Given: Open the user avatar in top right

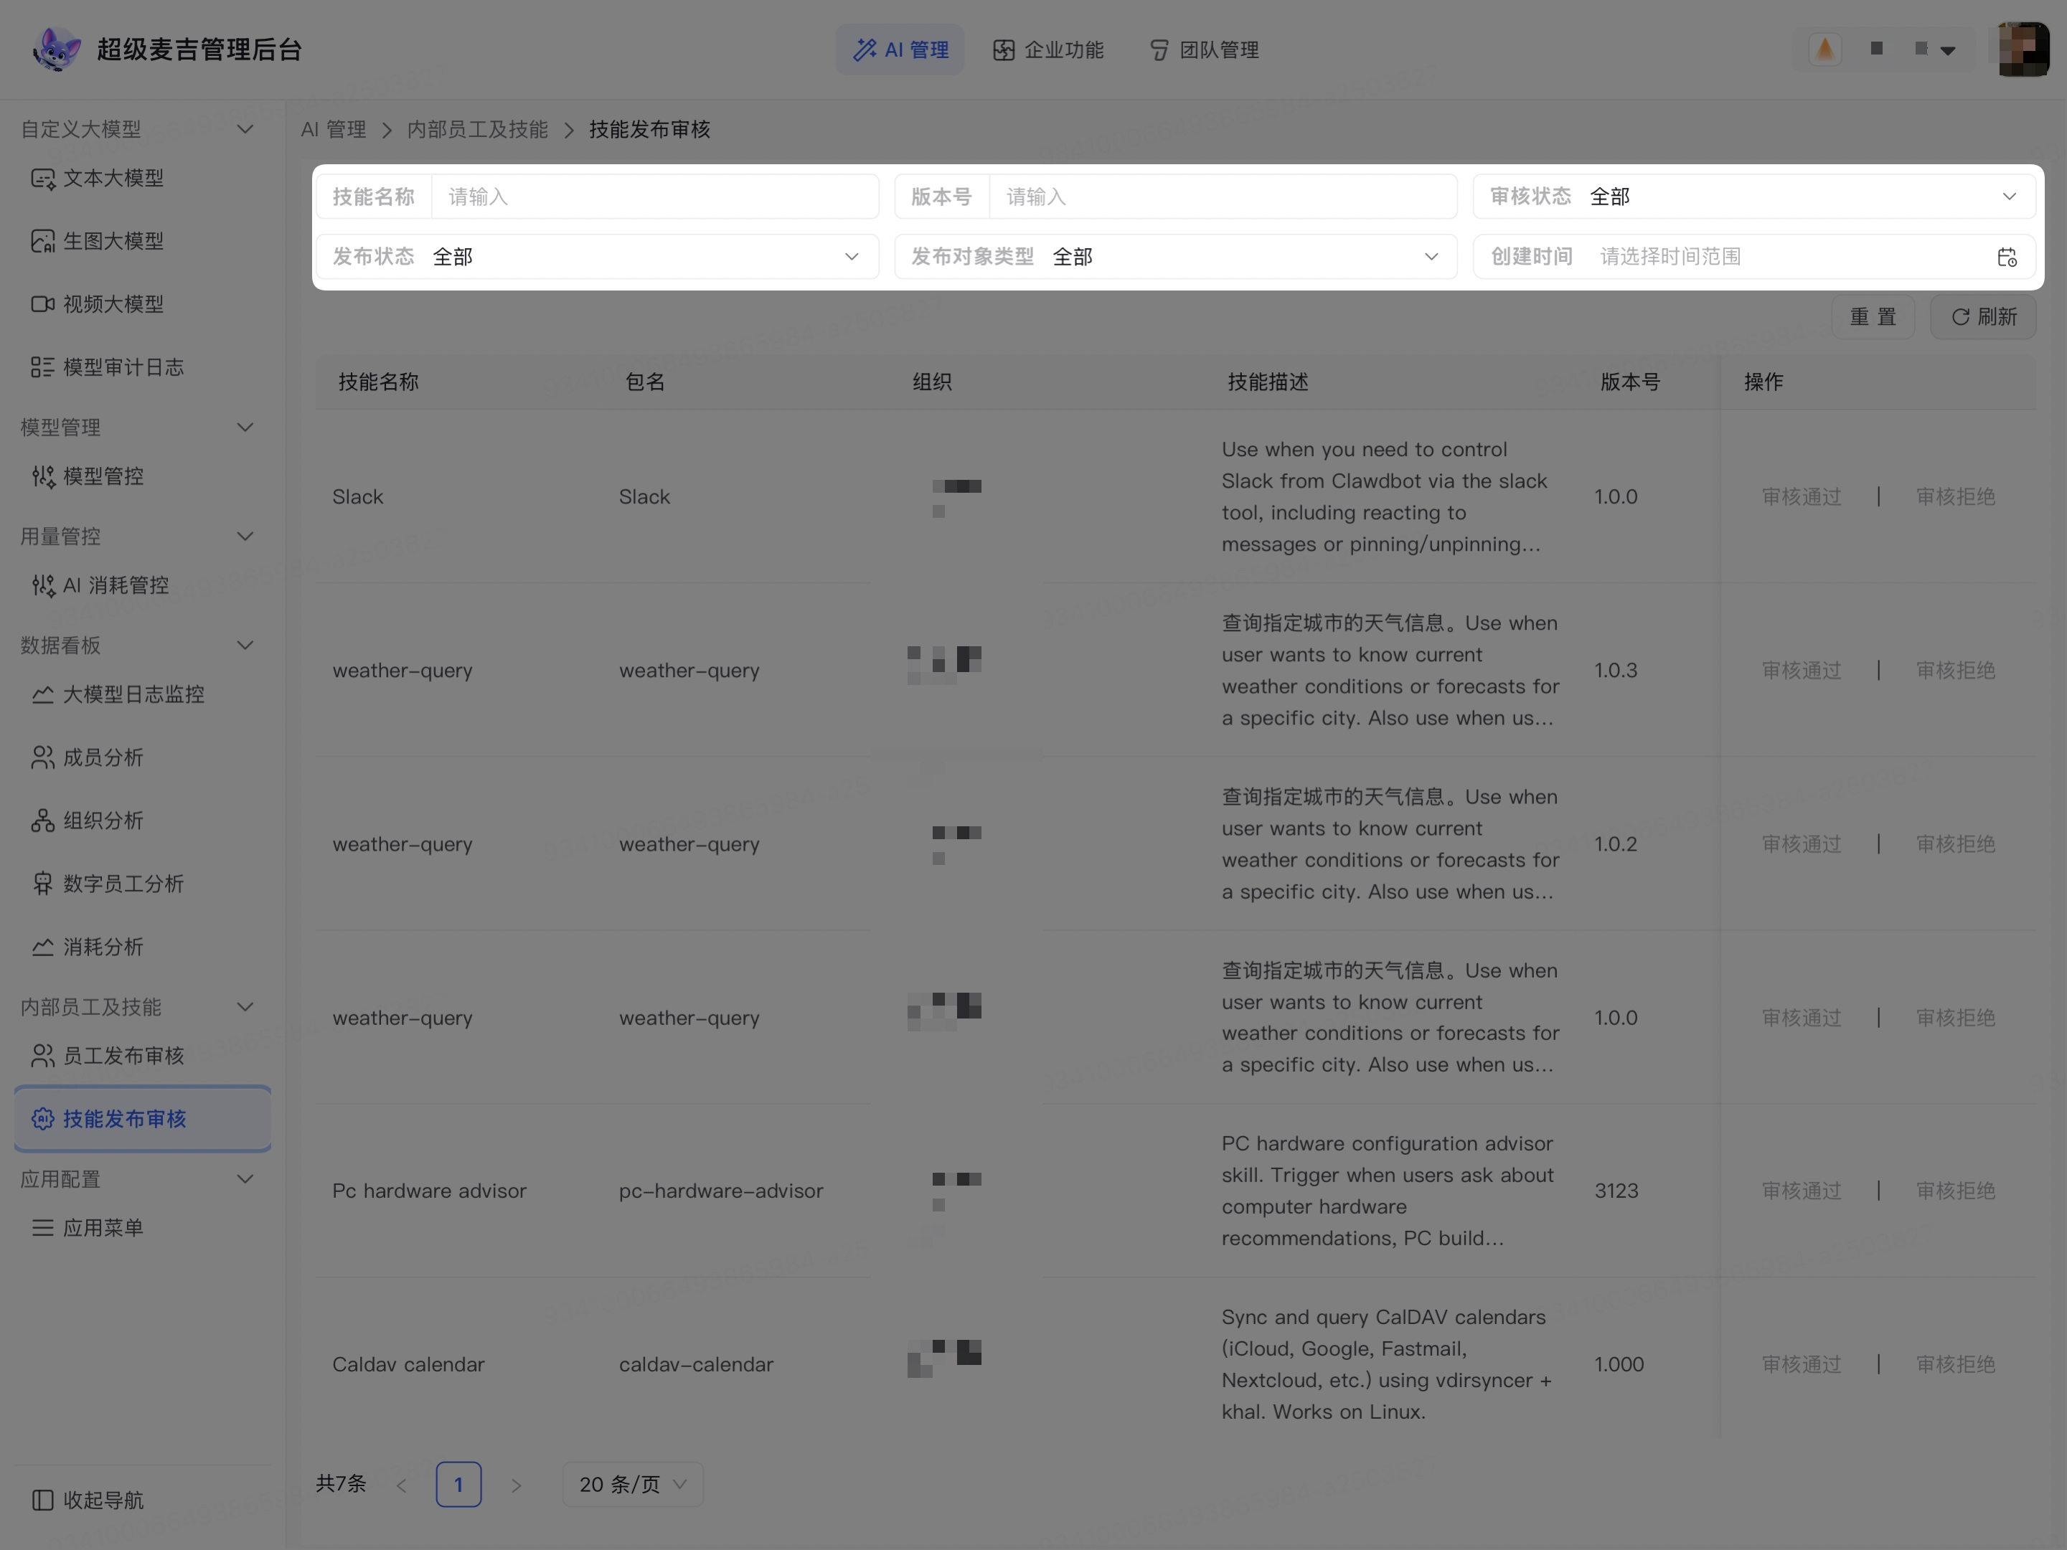Looking at the screenshot, I should point(2023,49).
